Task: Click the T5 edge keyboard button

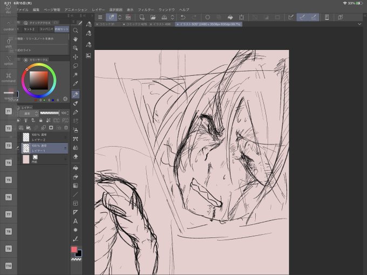Action: coord(9,180)
